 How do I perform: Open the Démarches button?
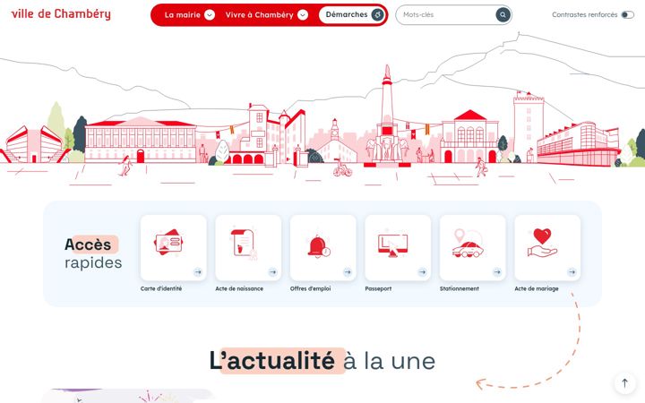(352, 15)
